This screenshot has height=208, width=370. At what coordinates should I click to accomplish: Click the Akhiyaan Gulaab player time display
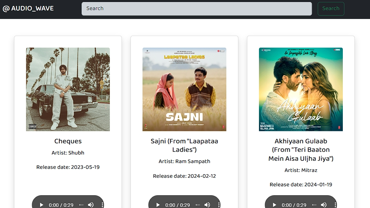[x=294, y=205]
